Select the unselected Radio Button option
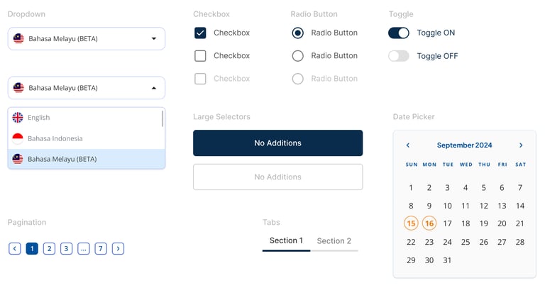The height and width of the screenshot is (288, 545). point(298,56)
